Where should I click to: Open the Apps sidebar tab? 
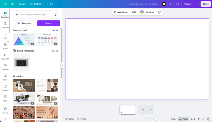pos(5,98)
